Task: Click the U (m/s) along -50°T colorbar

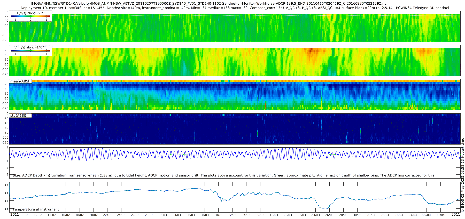Action: coord(30,16)
